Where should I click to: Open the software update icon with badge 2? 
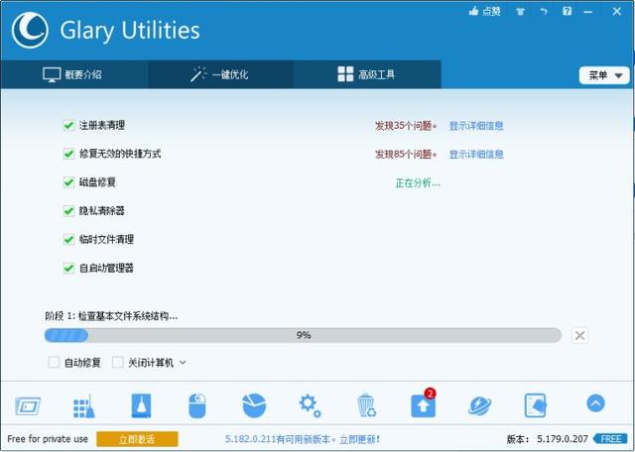[x=424, y=404]
